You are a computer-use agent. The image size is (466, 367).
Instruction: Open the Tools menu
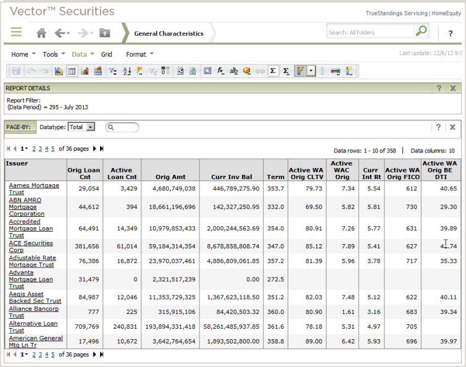click(x=54, y=54)
